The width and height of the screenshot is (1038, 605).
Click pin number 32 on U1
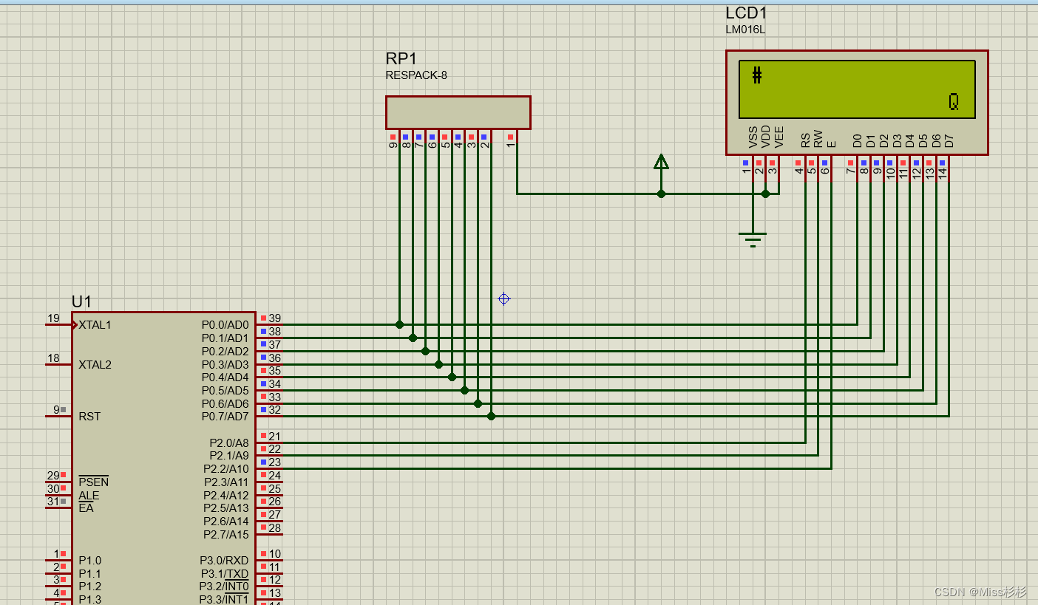tap(275, 410)
